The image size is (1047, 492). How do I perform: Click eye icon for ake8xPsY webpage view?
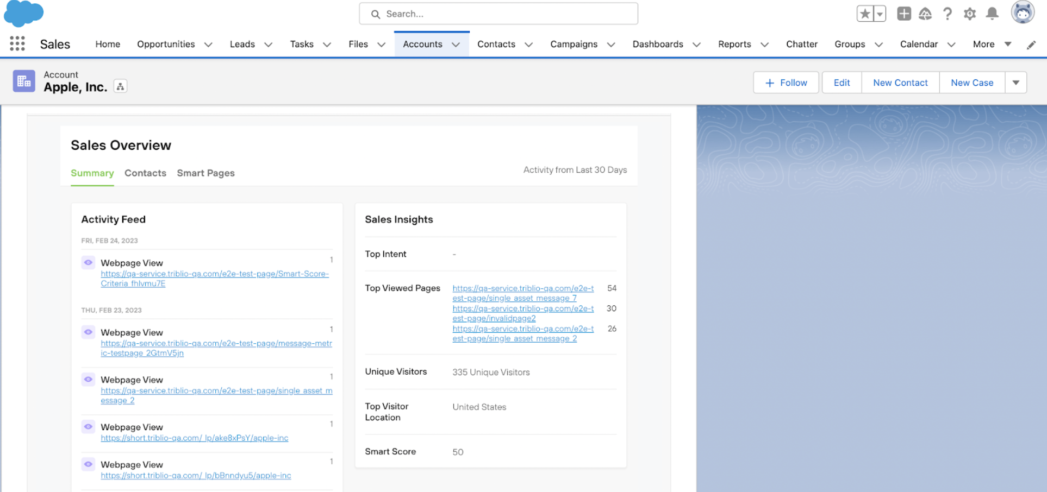(x=88, y=426)
